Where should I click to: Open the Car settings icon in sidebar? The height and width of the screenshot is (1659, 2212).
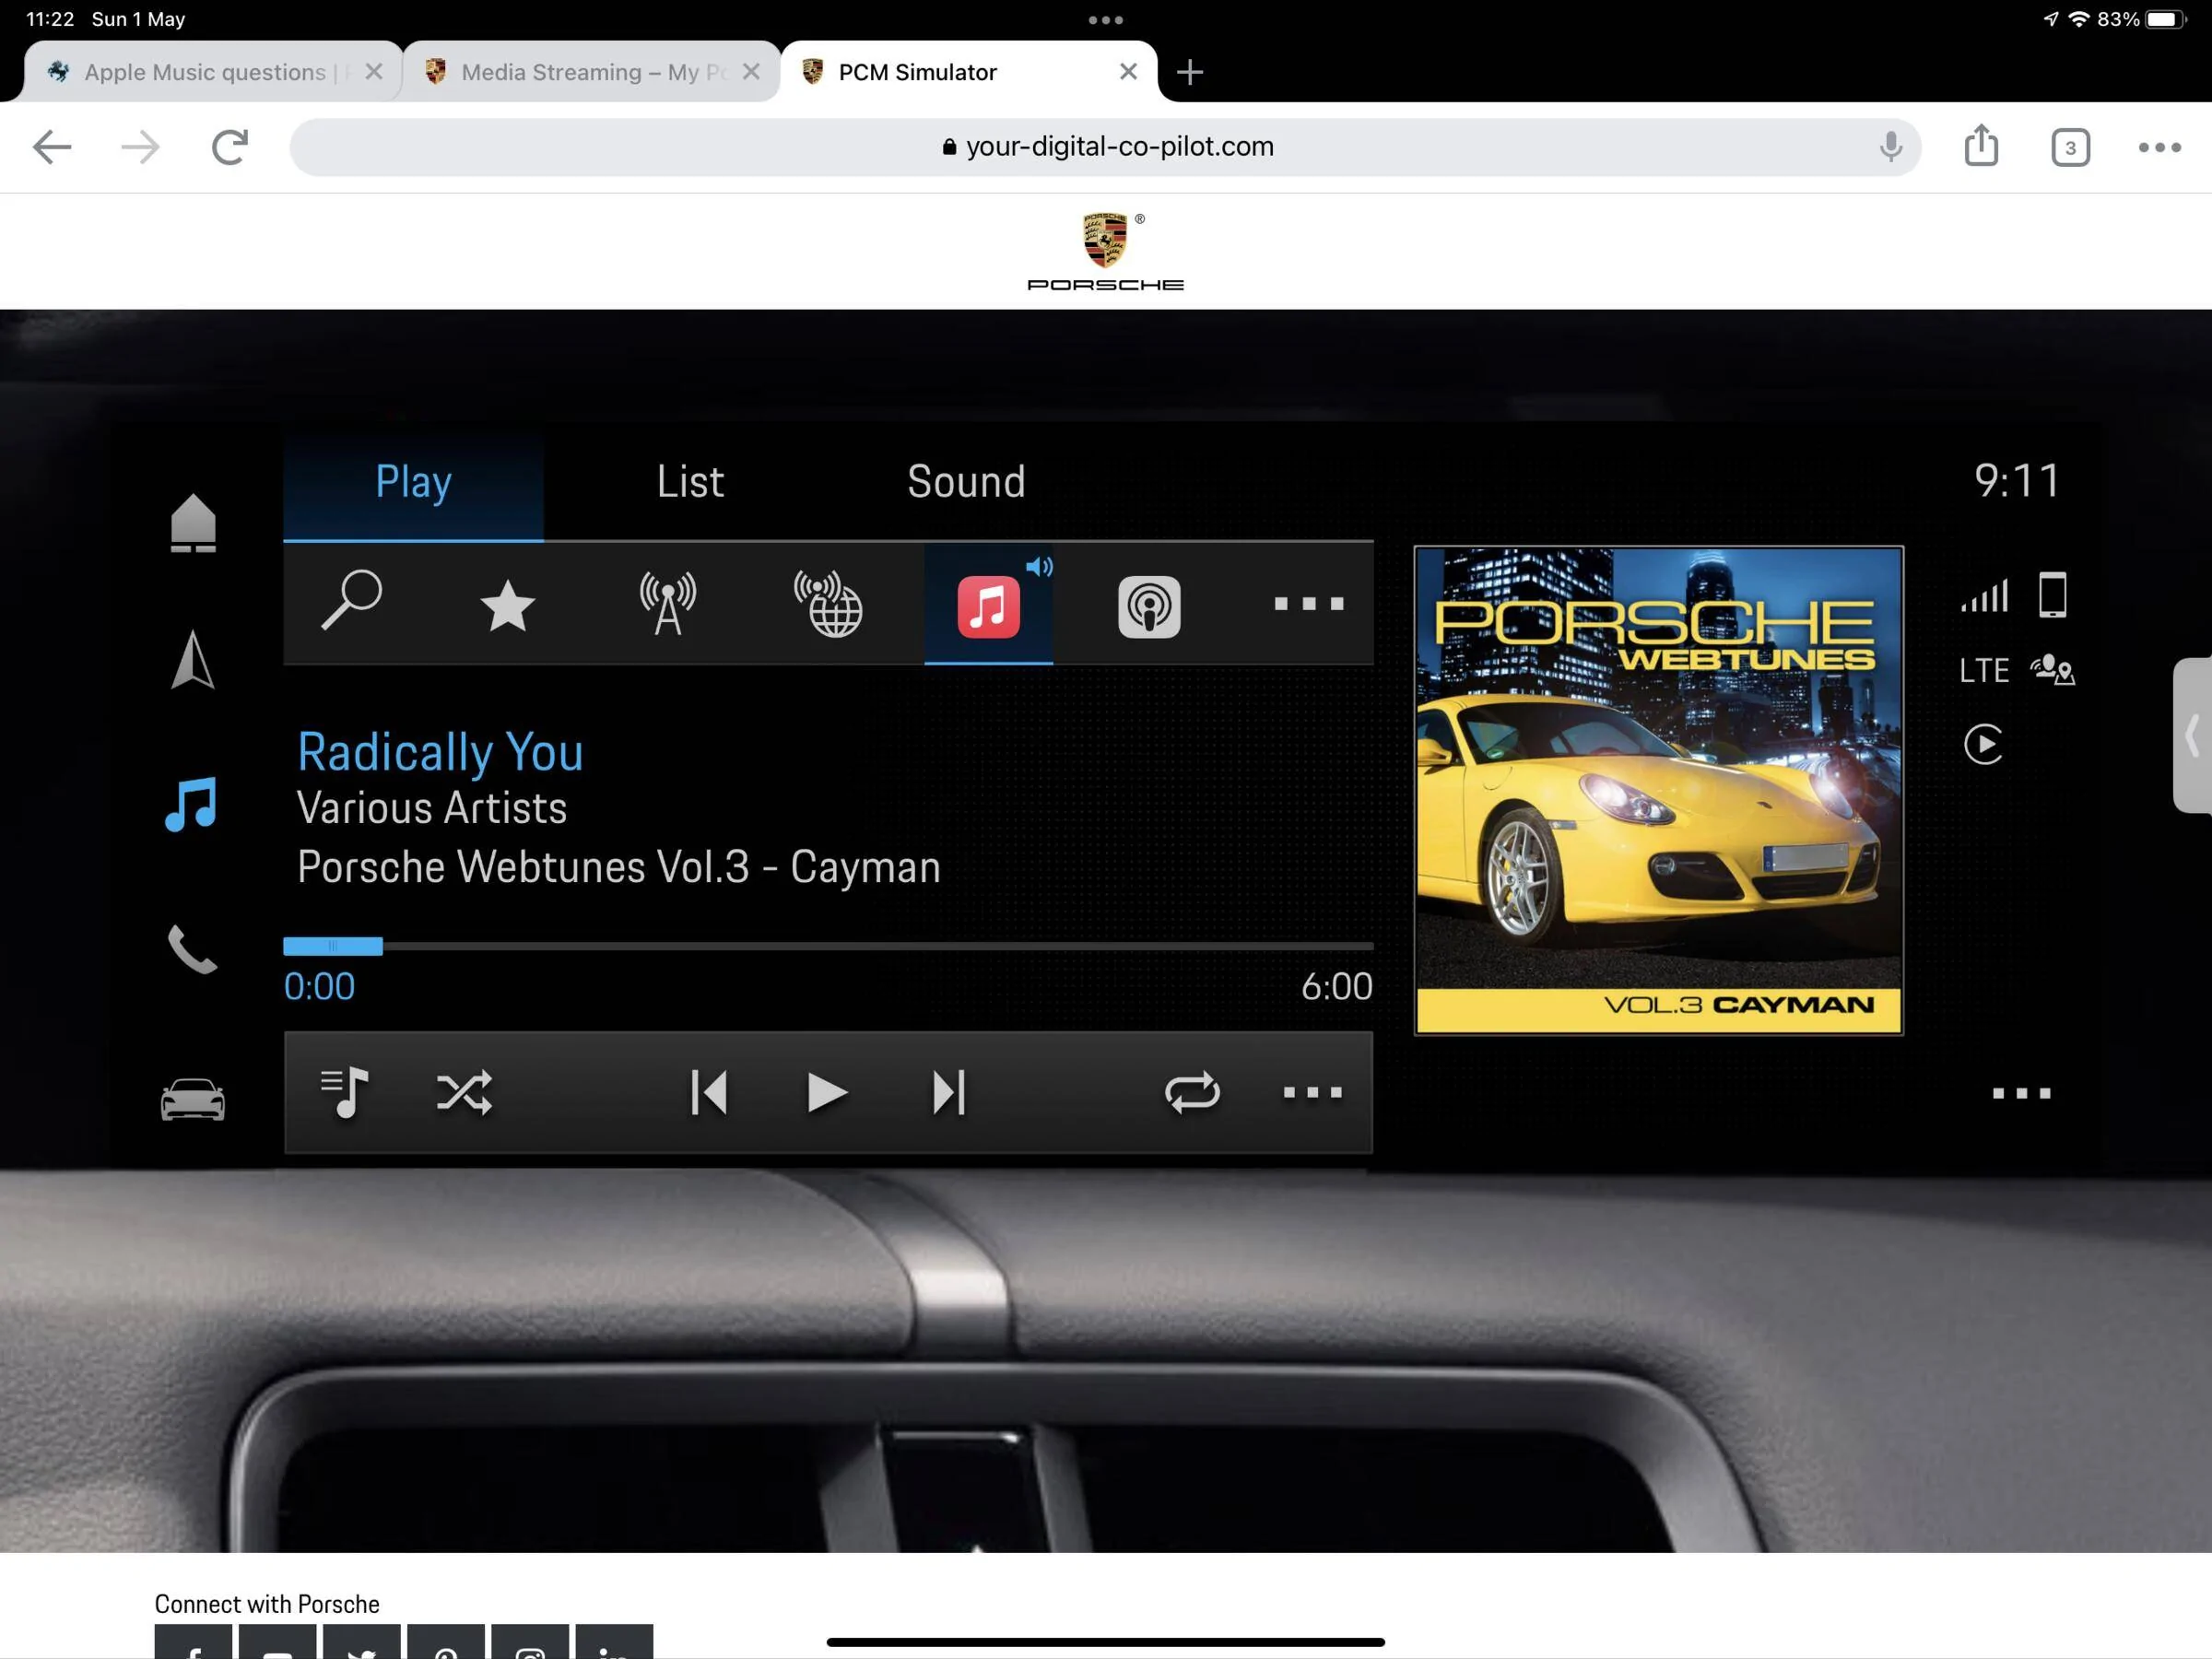[x=193, y=1099]
